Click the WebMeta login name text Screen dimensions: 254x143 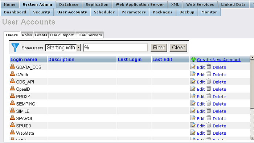pos(25,133)
